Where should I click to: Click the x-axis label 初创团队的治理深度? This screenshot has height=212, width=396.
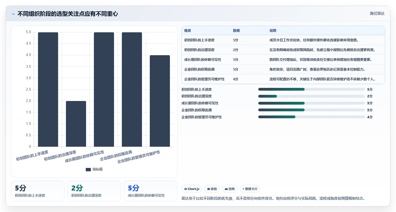[60, 156]
